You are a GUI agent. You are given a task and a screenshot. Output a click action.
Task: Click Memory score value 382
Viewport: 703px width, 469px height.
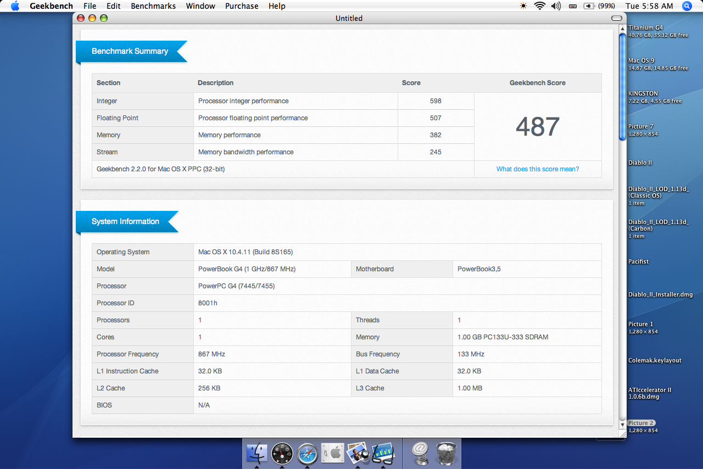pos(436,135)
